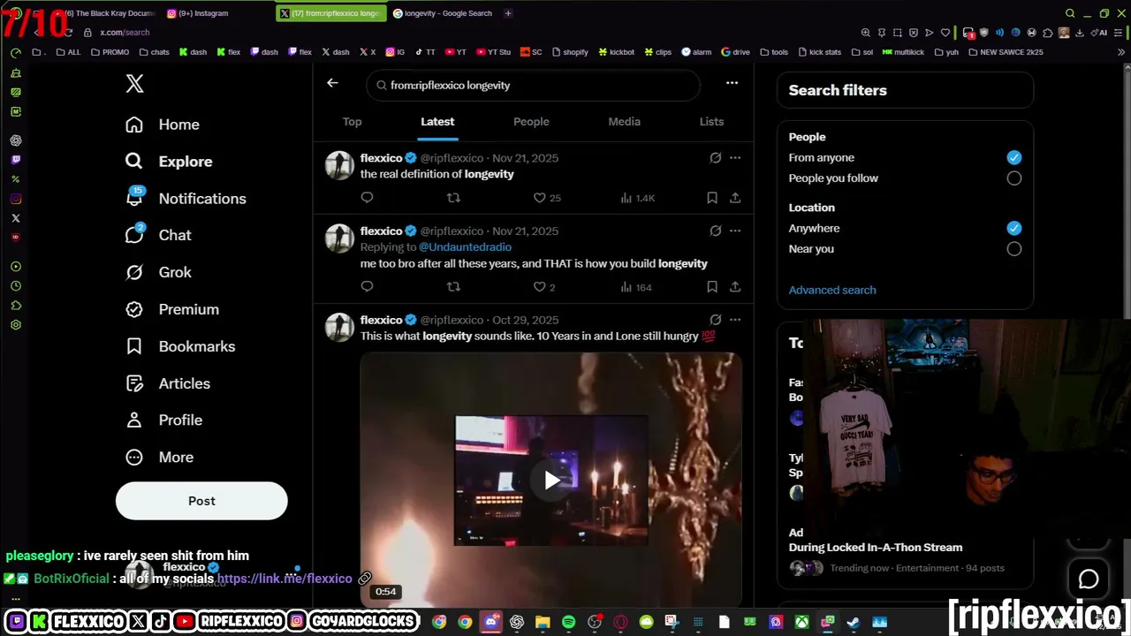Share the 'real definition of longevity' post
1131x636 pixels.
[735, 198]
